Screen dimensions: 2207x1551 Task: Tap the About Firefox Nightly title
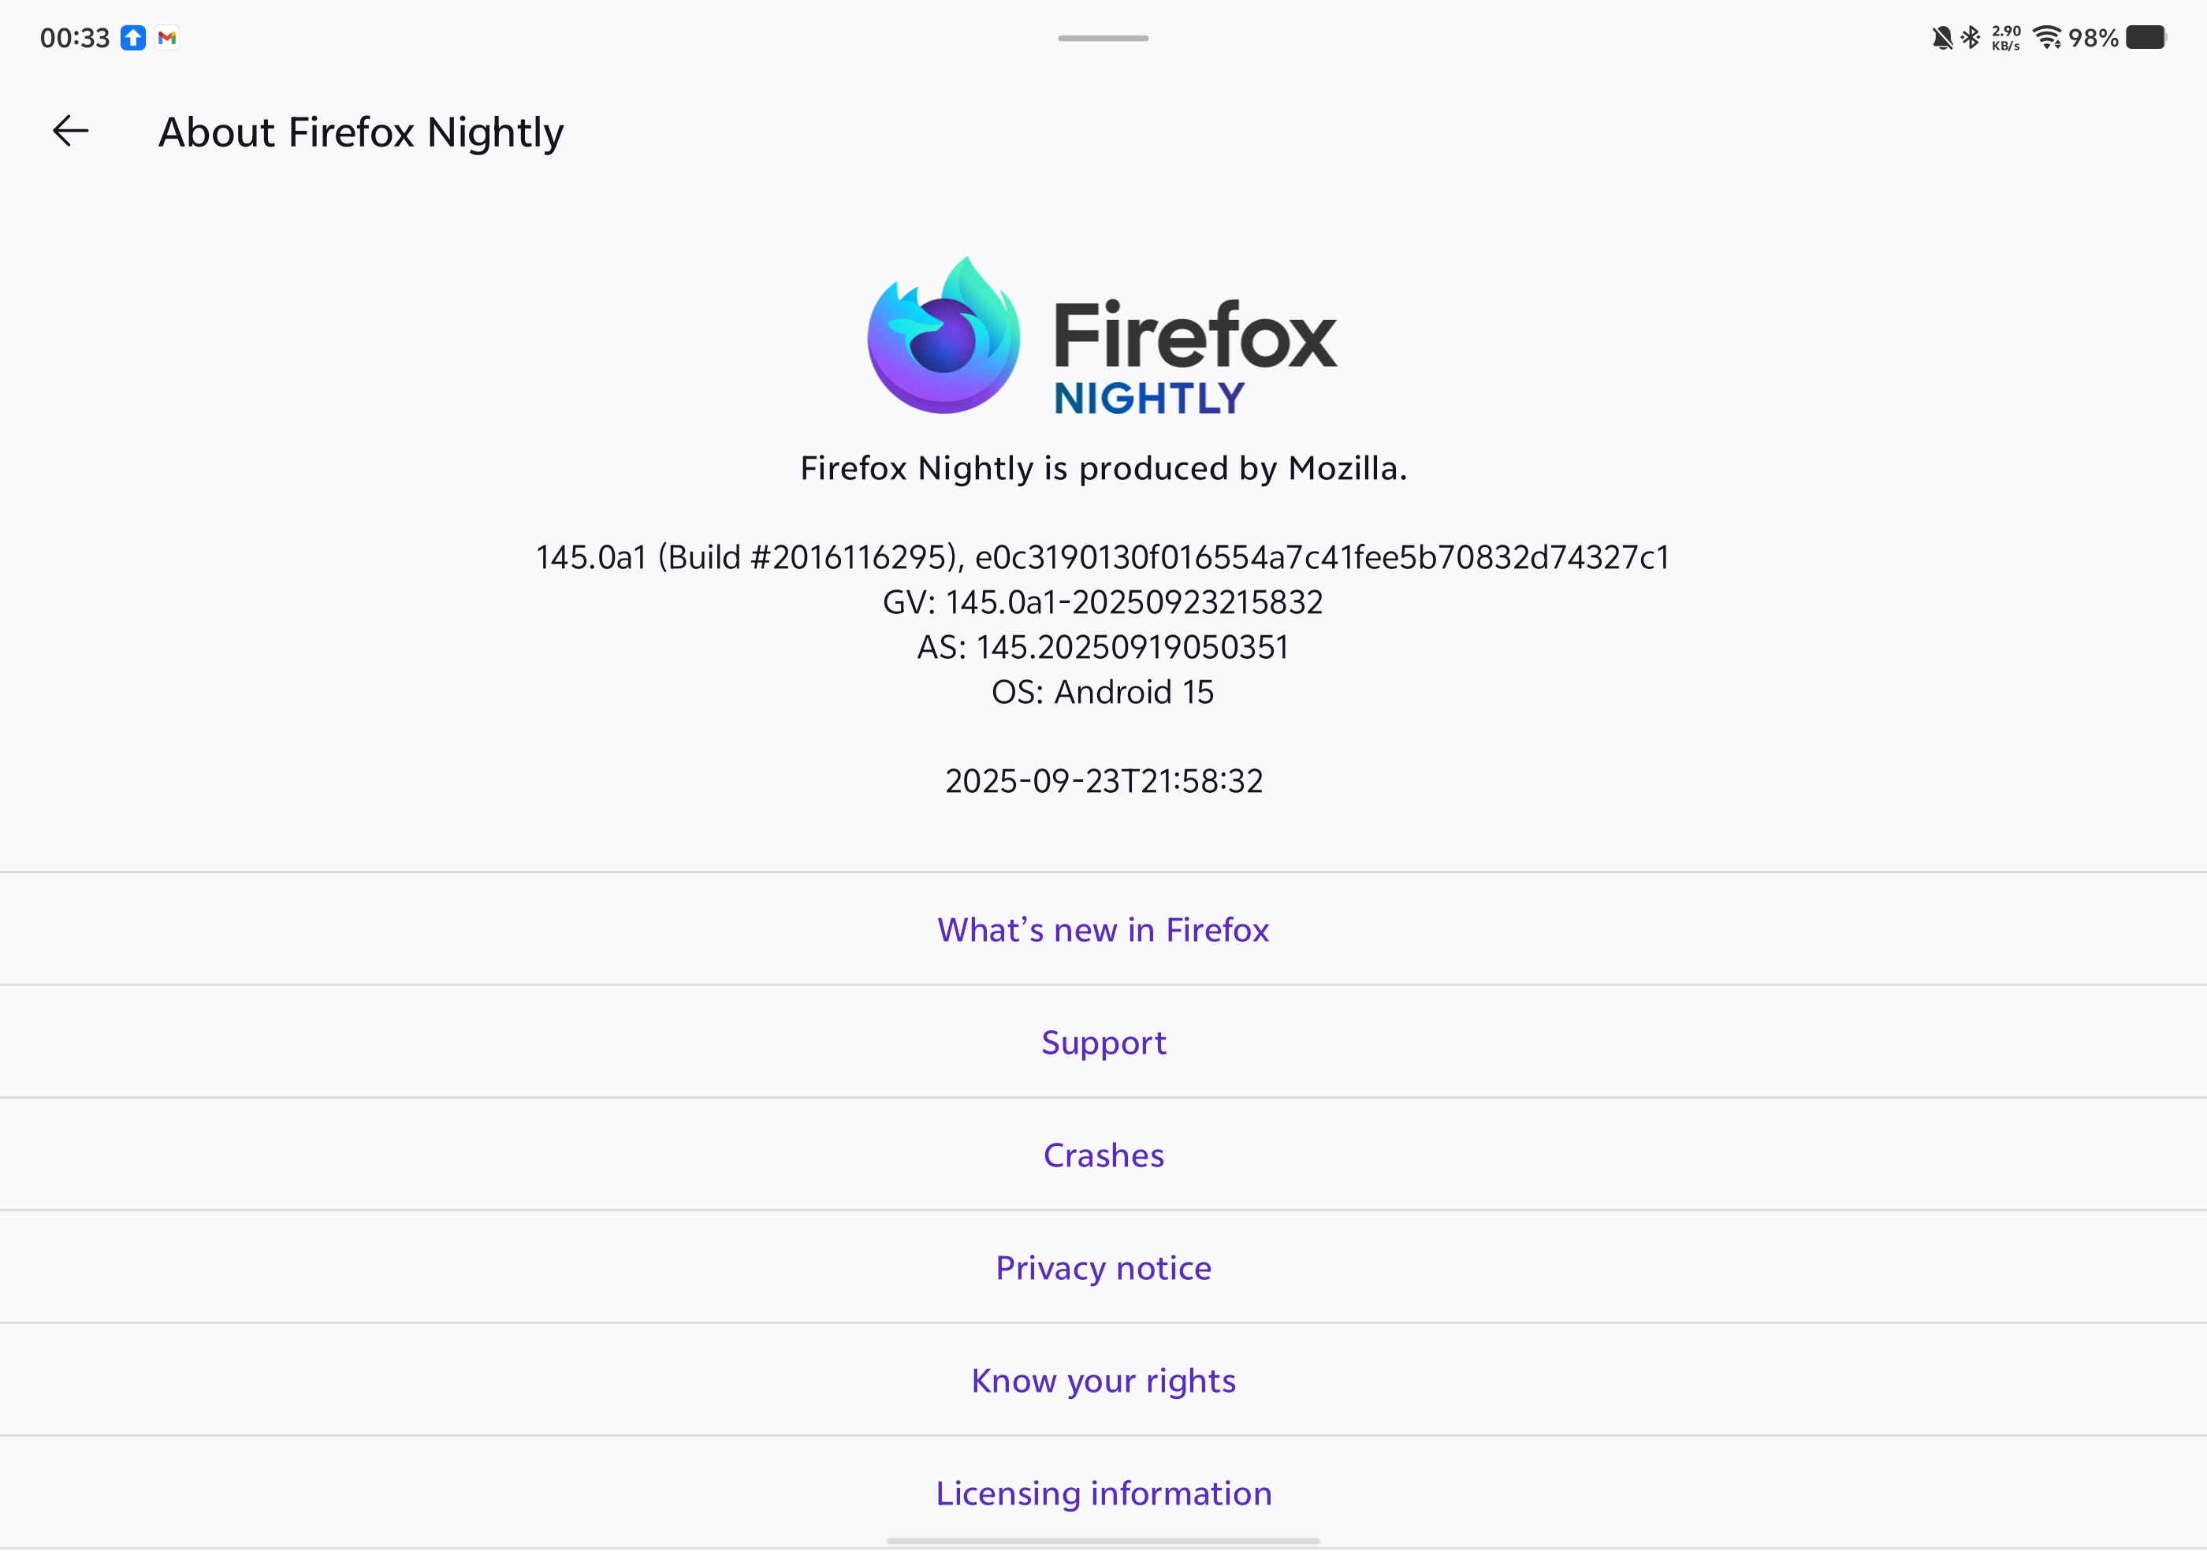(360, 132)
